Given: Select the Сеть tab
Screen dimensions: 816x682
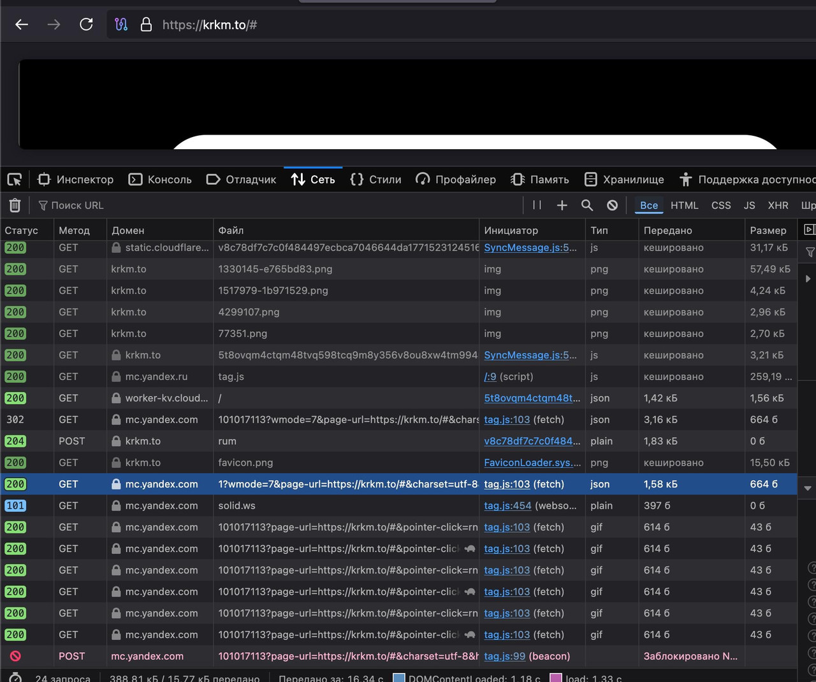Looking at the screenshot, I should click(313, 180).
